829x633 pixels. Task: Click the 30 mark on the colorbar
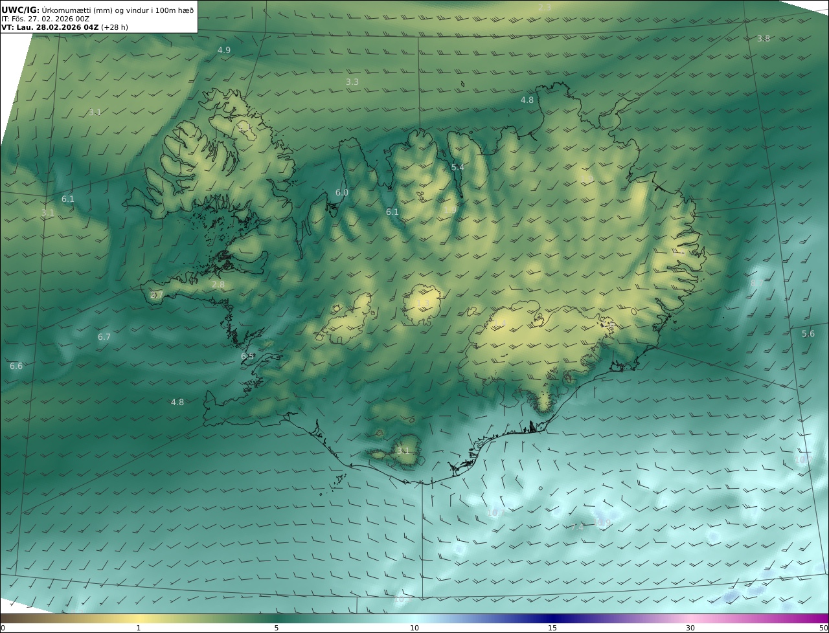tap(690, 628)
